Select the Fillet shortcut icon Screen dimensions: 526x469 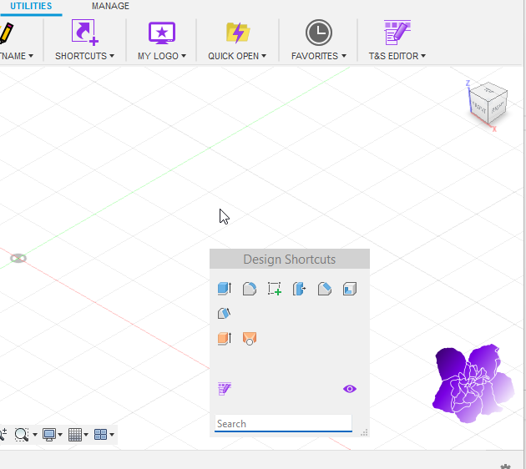tap(250, 289)
